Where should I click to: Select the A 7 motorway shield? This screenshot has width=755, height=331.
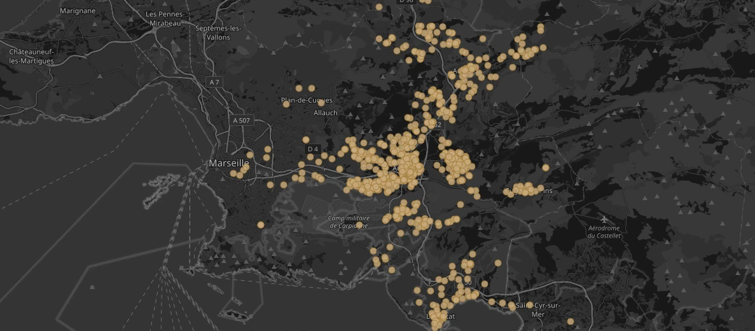(x=214, y=82)
